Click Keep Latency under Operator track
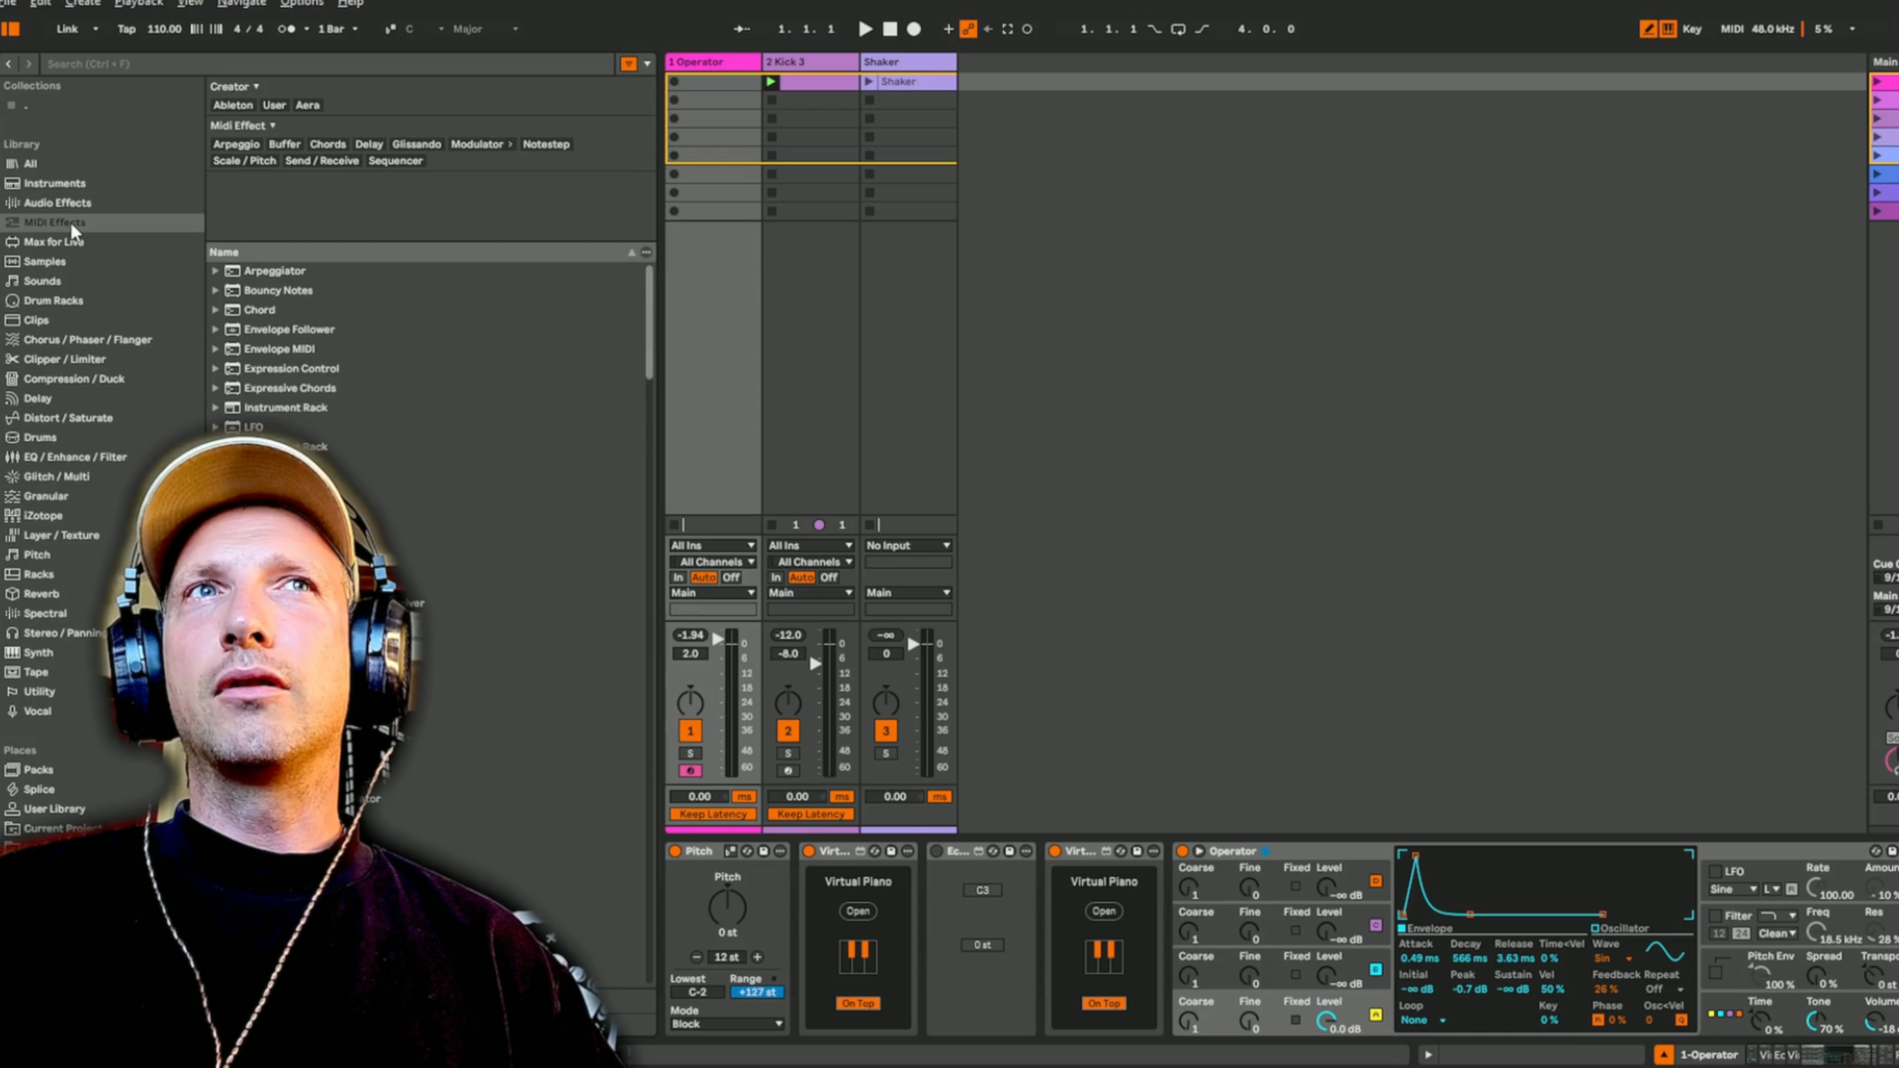 712,815
